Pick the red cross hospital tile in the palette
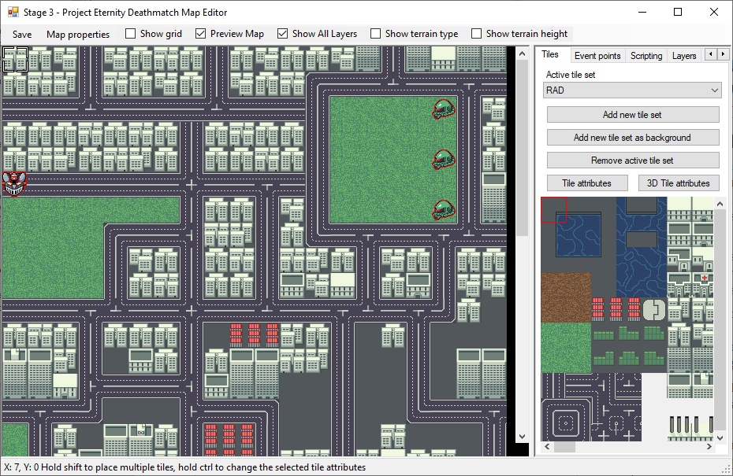The width and height of the screenshot is (733, 476). (704, 279)
